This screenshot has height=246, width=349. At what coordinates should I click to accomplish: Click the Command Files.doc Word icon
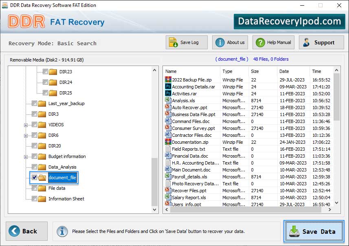click(168, 121)
